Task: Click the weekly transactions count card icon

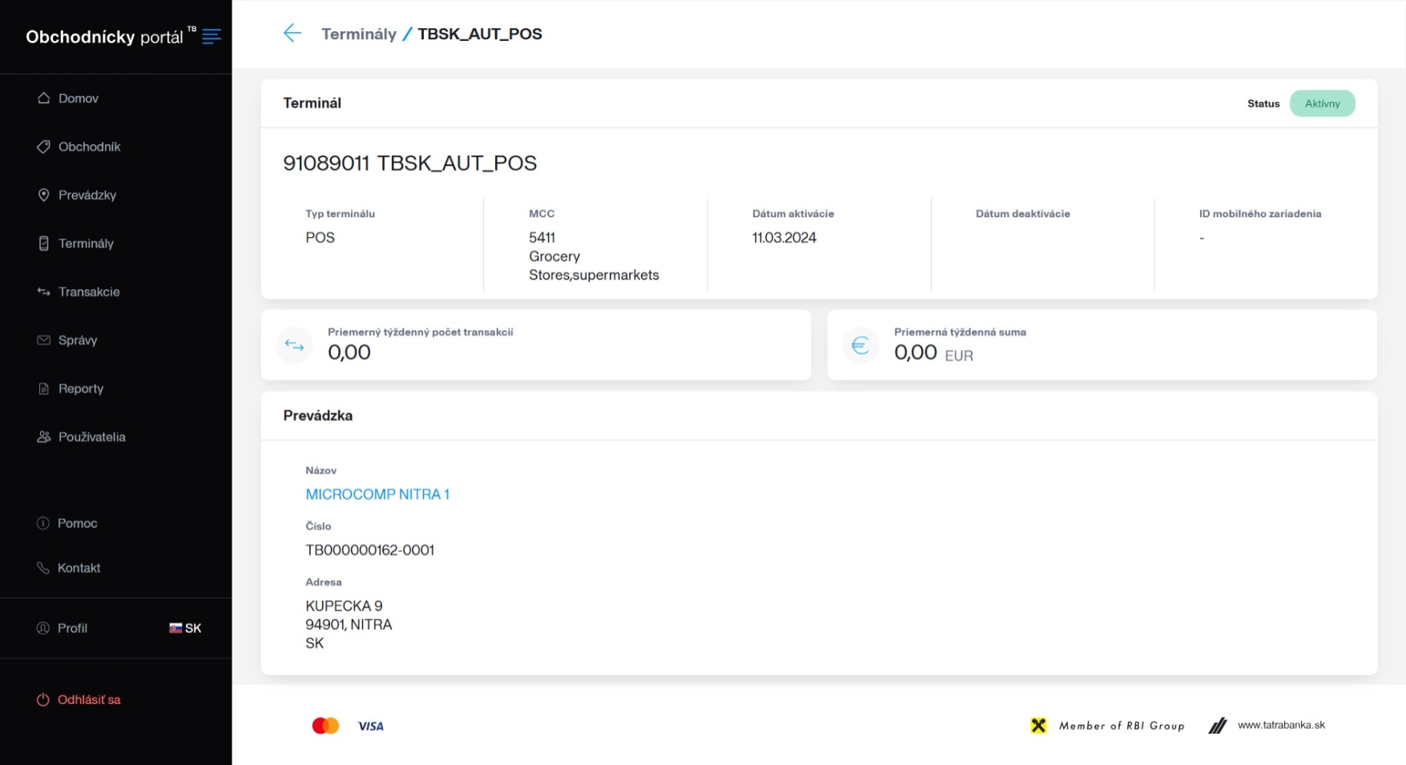Action: click(294, 346)
